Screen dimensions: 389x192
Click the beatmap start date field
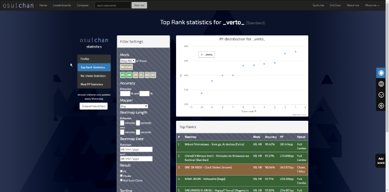click(x=136, y=149)
